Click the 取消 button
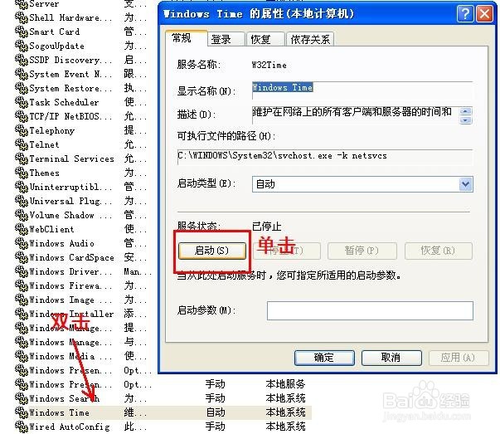 [391, 358]
